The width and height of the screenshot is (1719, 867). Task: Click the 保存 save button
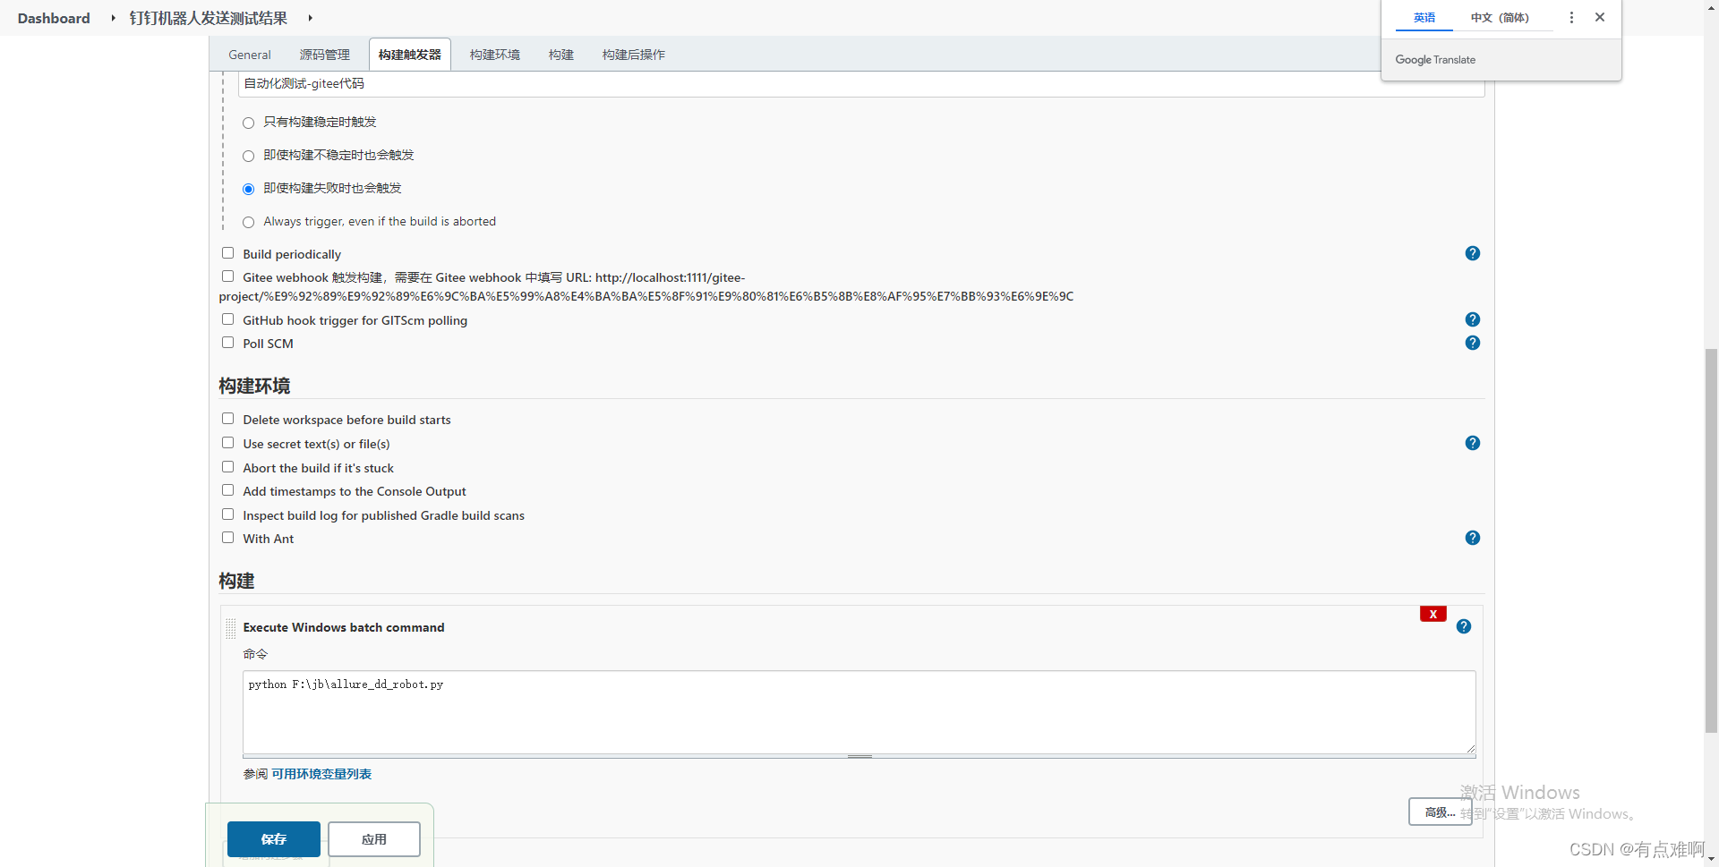coord(274,839)
